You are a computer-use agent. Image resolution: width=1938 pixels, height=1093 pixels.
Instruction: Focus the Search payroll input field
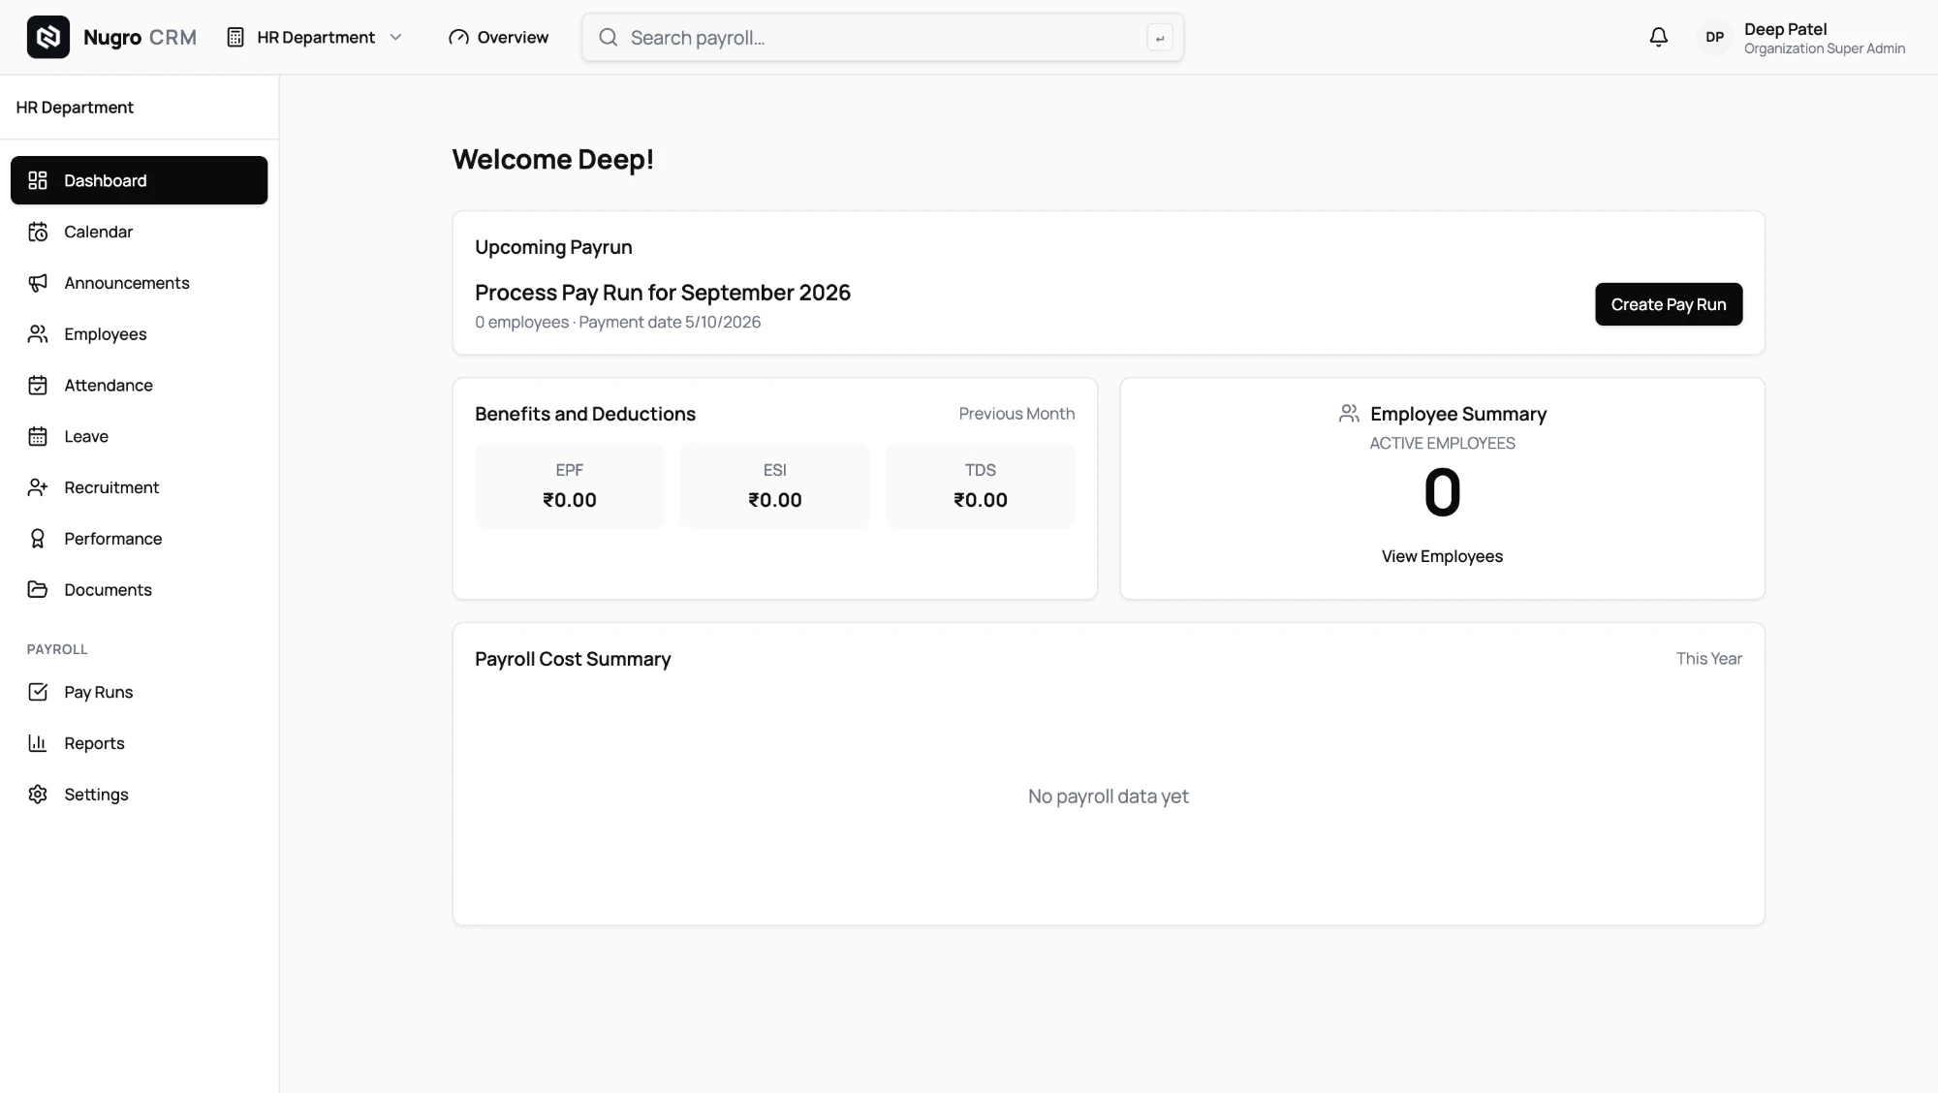coord(883,37)
